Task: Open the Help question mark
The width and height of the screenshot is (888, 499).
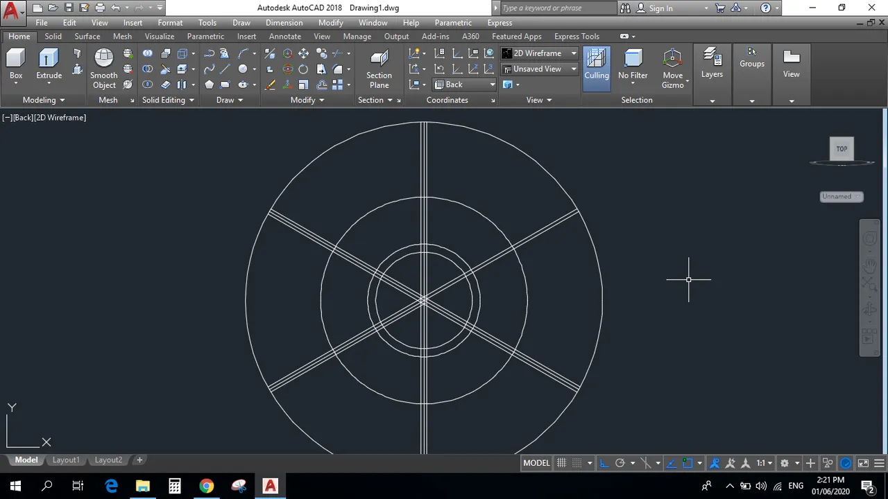Action: (x=766, y=8)
